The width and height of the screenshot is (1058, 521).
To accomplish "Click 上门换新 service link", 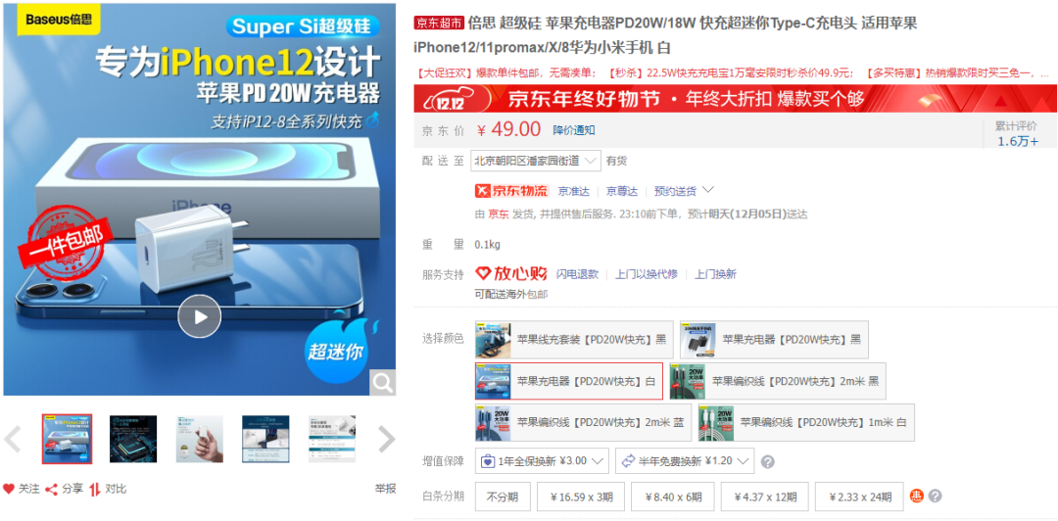I will pos(716,274).
